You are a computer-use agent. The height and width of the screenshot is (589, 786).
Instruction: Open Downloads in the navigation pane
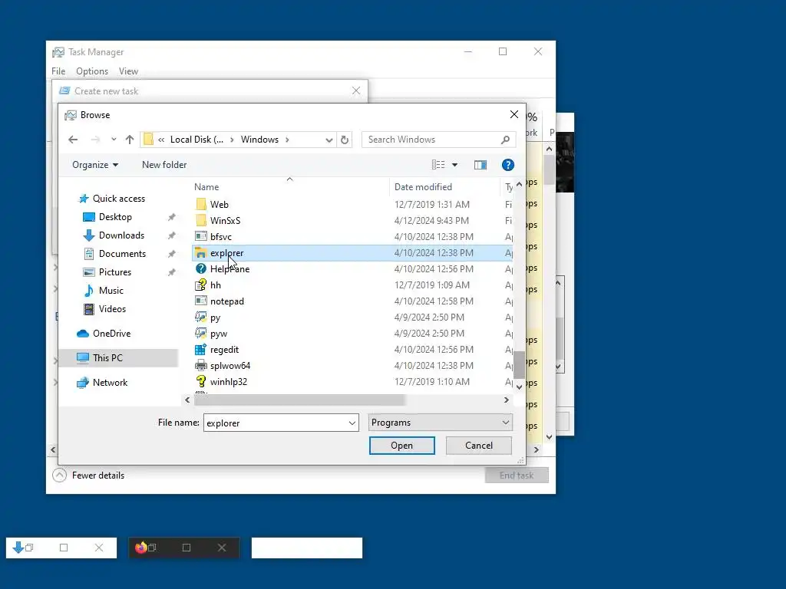click(x=121, y=235)
